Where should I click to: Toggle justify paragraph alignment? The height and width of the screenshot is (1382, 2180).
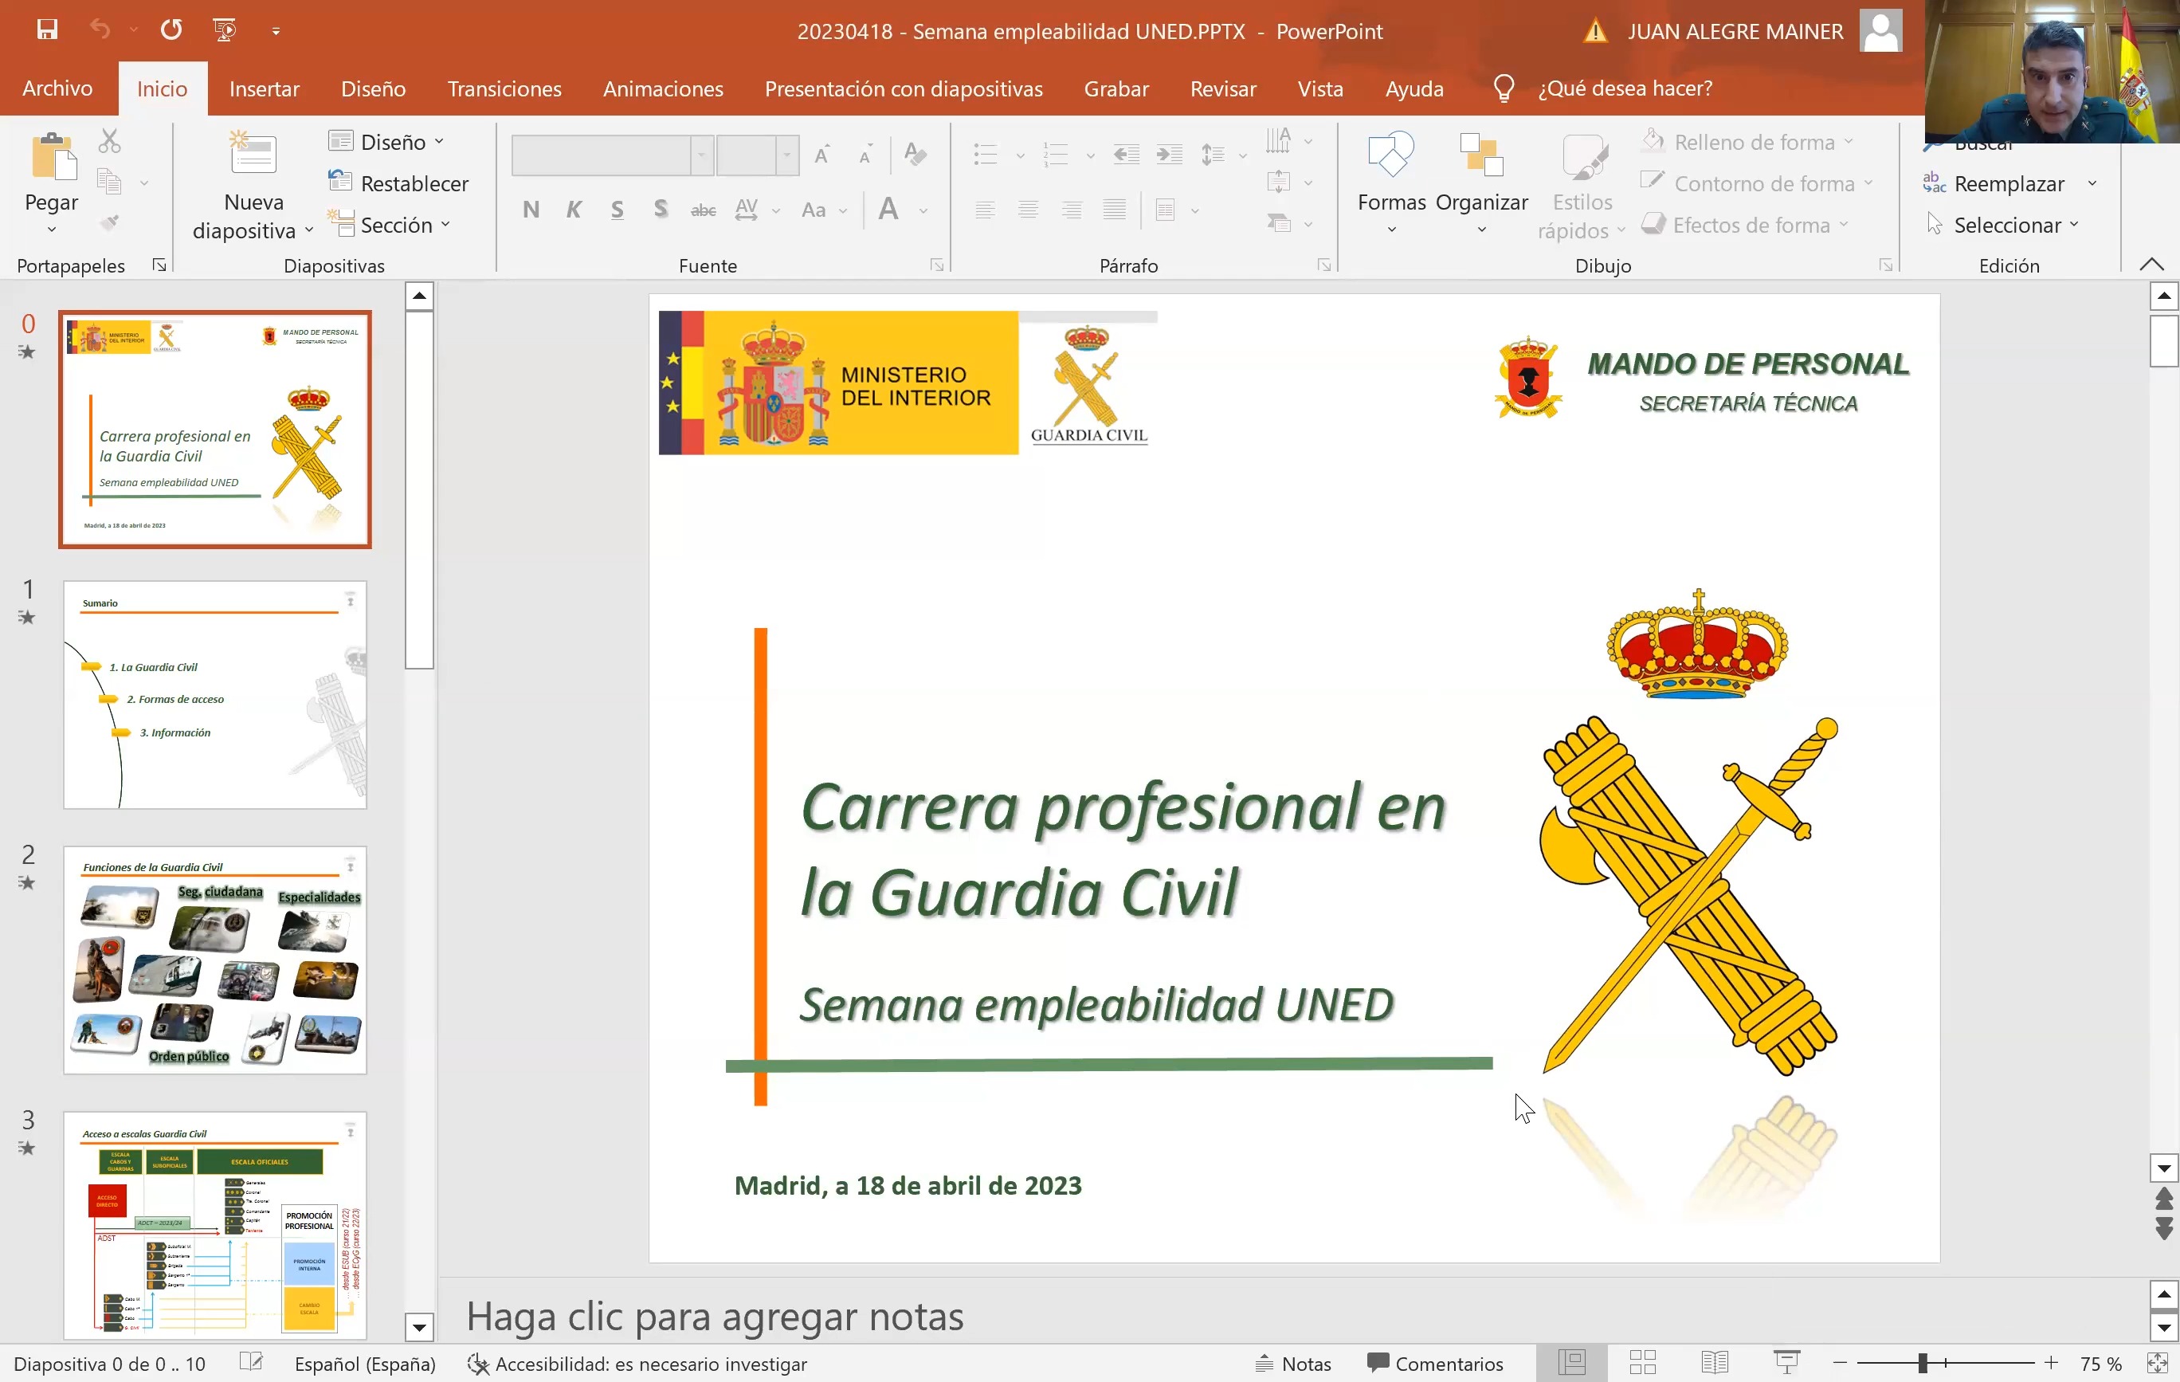pos(1115,210)
